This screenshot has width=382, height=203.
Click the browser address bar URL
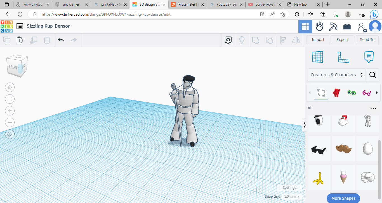click(x=106, y=14)
